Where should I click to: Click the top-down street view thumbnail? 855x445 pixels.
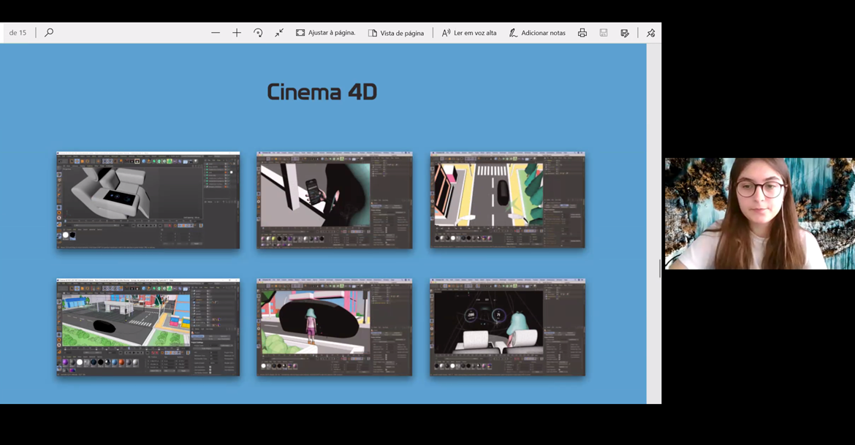pos(507,200)
